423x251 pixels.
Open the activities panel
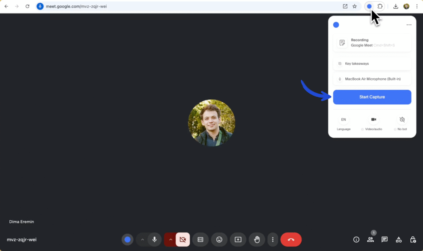398,239
